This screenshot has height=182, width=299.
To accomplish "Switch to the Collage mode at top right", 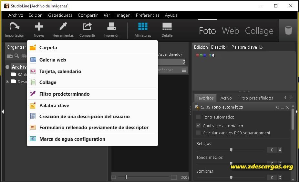I will [x=259, y=31].
